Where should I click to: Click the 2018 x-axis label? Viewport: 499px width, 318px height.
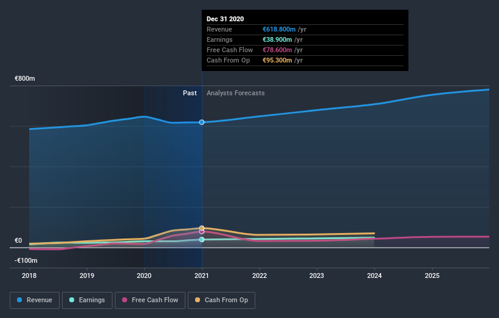pyautogui.click(x=29, y=276)
